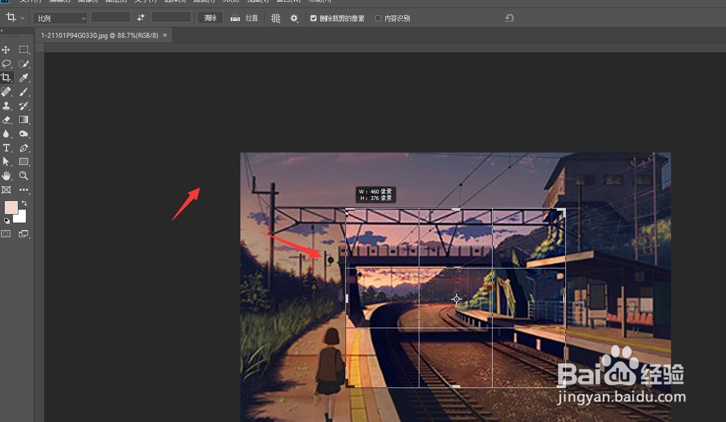The height and width of the screenshot is (422, 726).
Task: Select the Spot Healing Brush tool
Action: coord(6,92)
